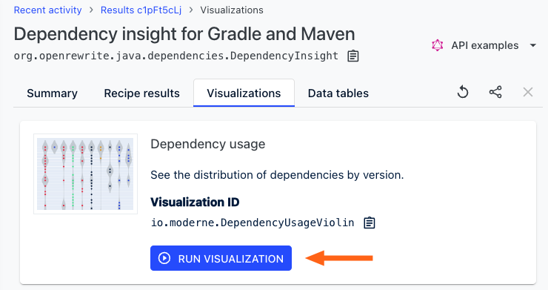Click the Dependency insight for Gradle and Maven heading
This screenshot has height=290, width=548.
184,34
